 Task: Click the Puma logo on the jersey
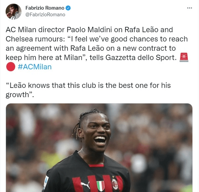[x=85, y=185]
